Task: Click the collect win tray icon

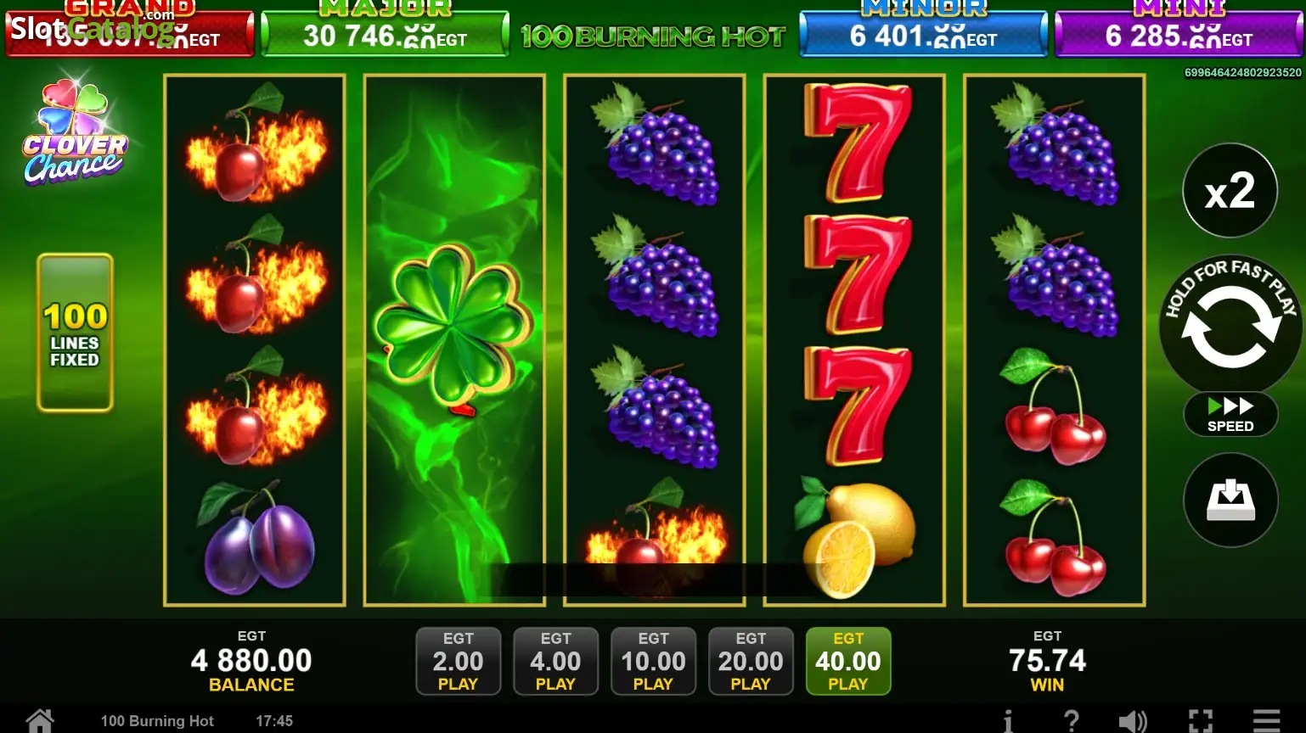Action: point(1230,501)
